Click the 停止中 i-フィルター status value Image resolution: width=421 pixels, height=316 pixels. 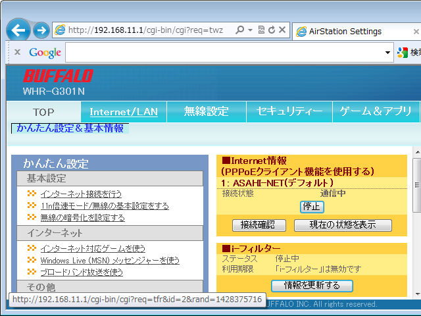click(x=287, y=259)
